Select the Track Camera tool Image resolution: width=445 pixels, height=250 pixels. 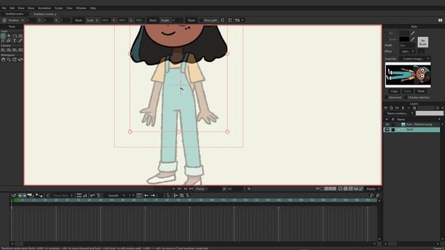click(x=3, y=50)
